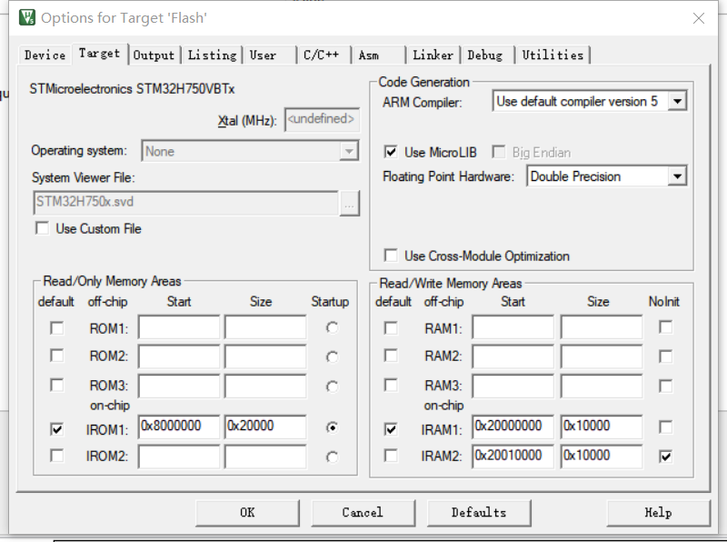The width and height of the screenshot is (727, 542).
Task: Open the Operating system dropdown
Action: coord(349,151)
